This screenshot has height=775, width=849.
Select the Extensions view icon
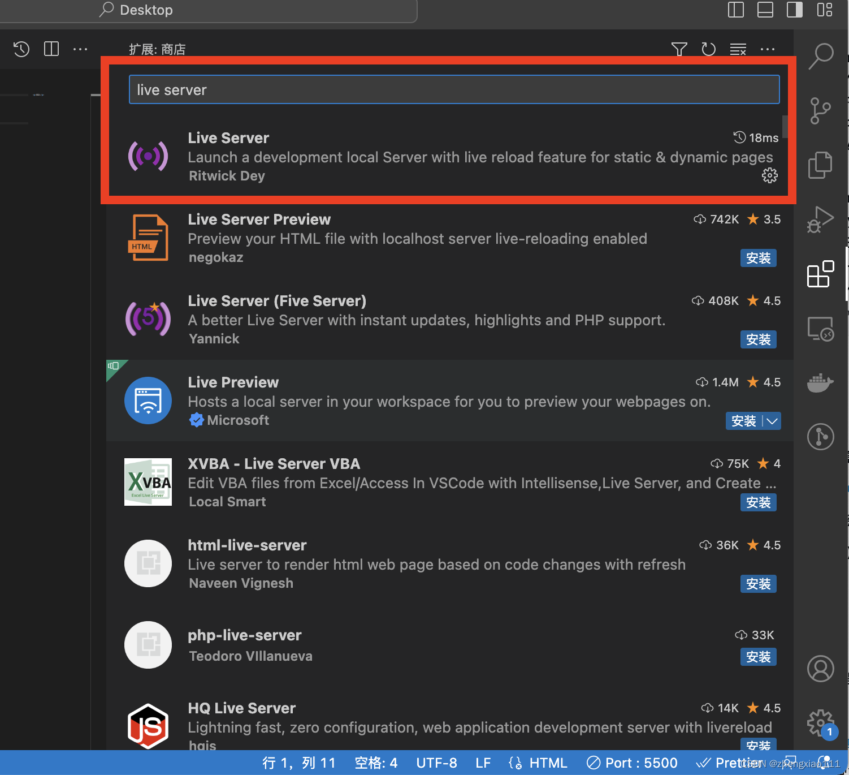pos(821,274)
